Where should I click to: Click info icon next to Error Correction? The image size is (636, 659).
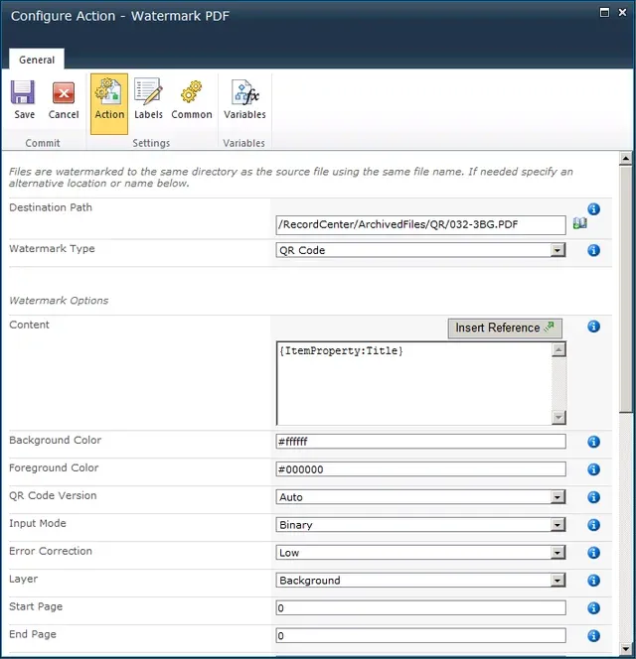(x=593, y=553)
